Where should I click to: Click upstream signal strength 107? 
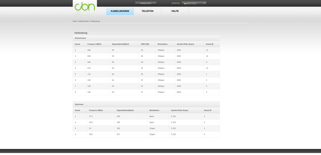click(118, 134)
